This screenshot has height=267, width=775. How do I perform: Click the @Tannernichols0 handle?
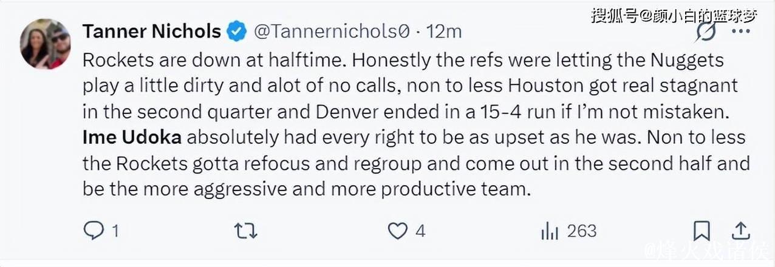330,32
